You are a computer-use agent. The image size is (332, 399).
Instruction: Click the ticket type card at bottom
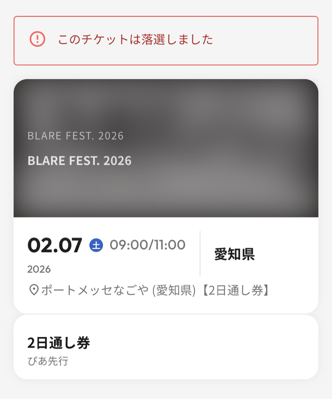point(166,347)
